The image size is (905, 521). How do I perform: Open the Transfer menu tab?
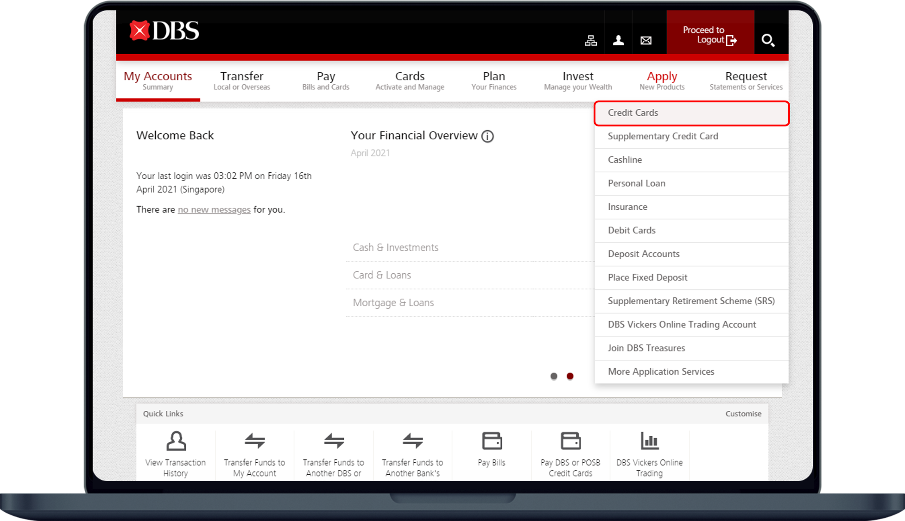pos(241,81)
